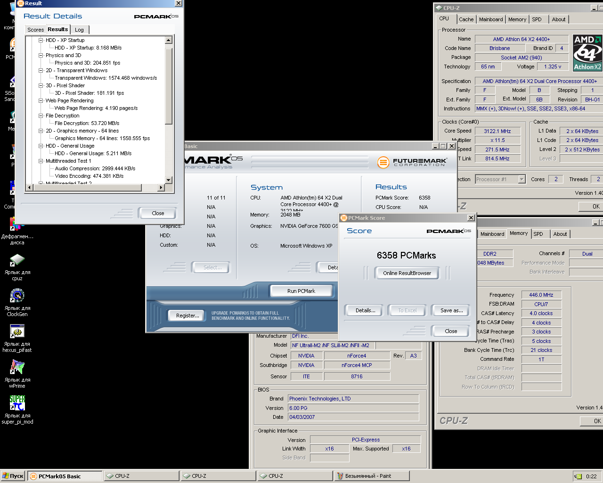Click the results tree vertical scrollbar down arrow
The image size is (603, 483).
(x=169, y=180)
